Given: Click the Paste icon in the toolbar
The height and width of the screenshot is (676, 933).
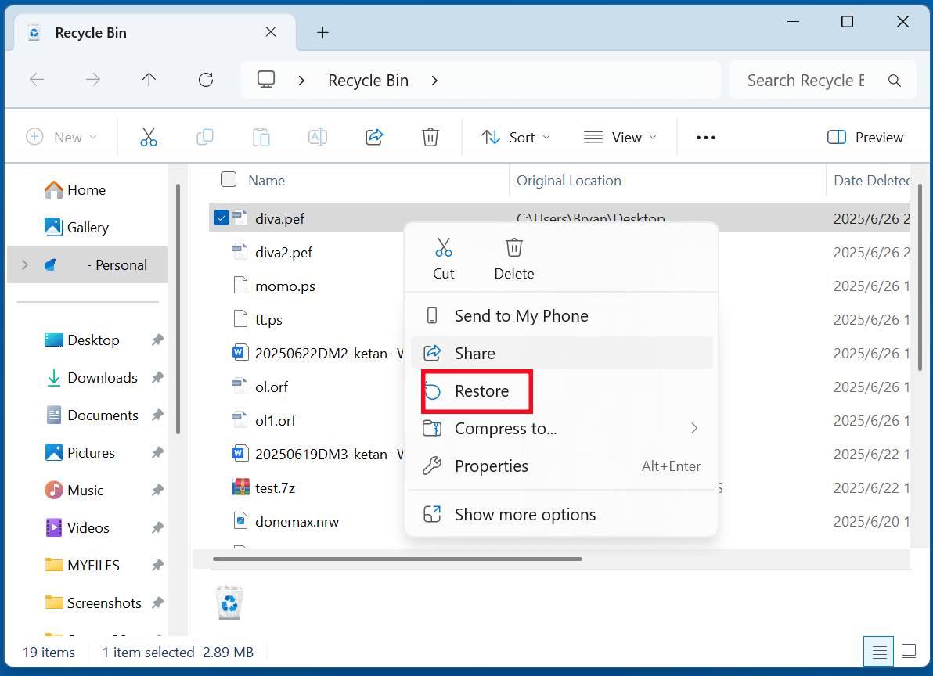Looking at the screenshot, I should click(x=261, y=137).
